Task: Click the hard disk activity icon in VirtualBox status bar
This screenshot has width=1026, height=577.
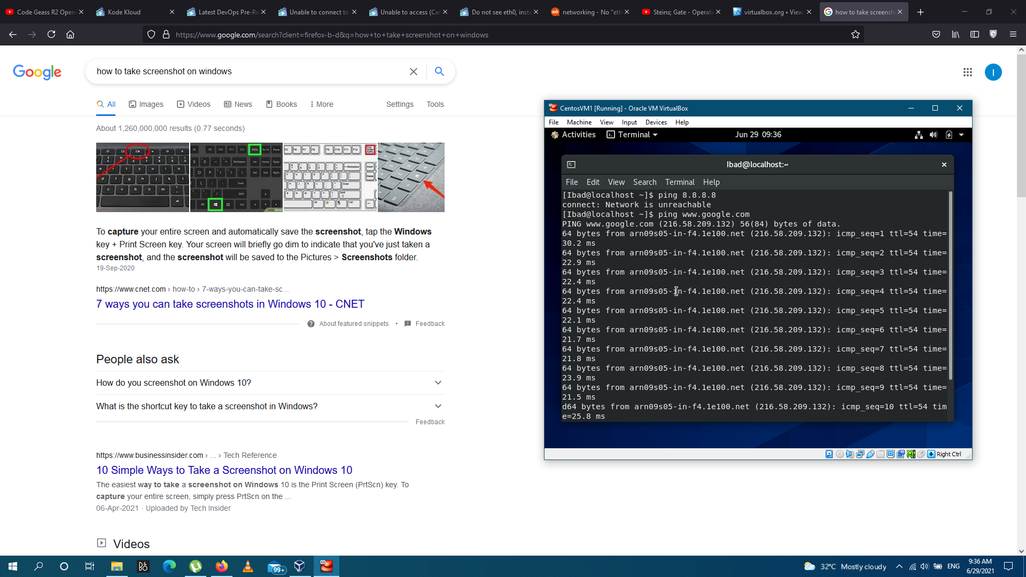Action: [x=829, y=454]
